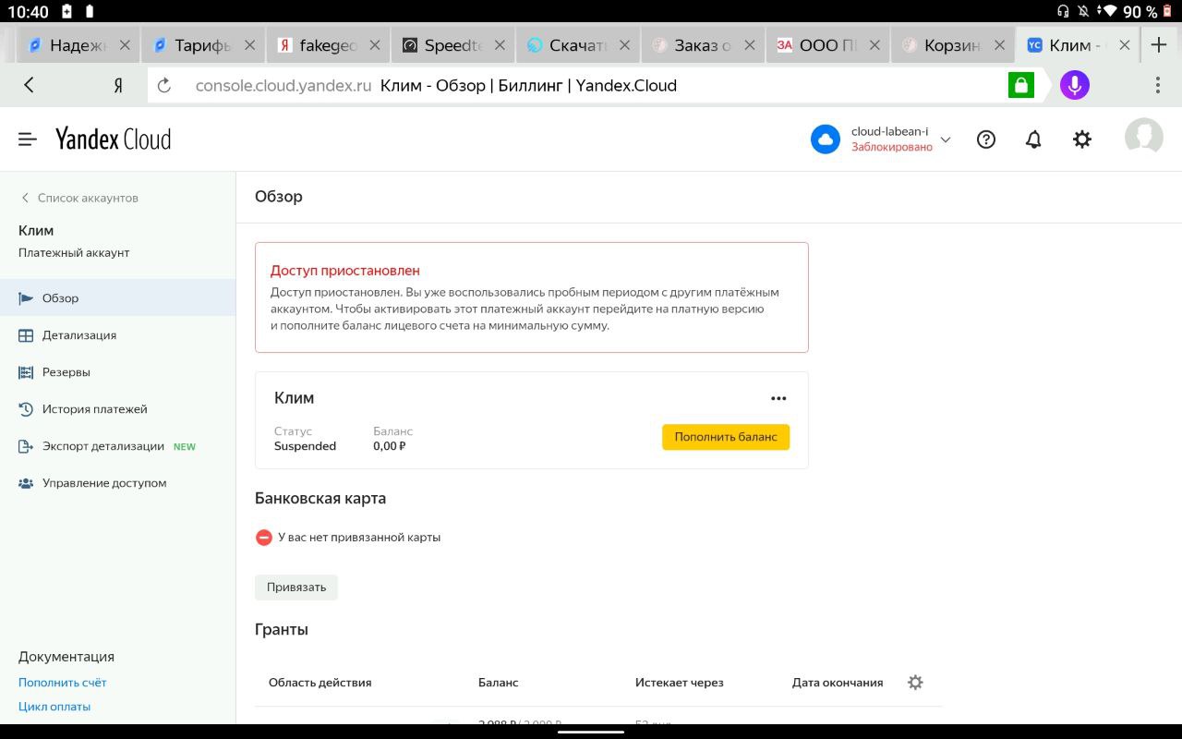
Task: Click the Пополнить баланс yellow button
Action: (726, 437)
